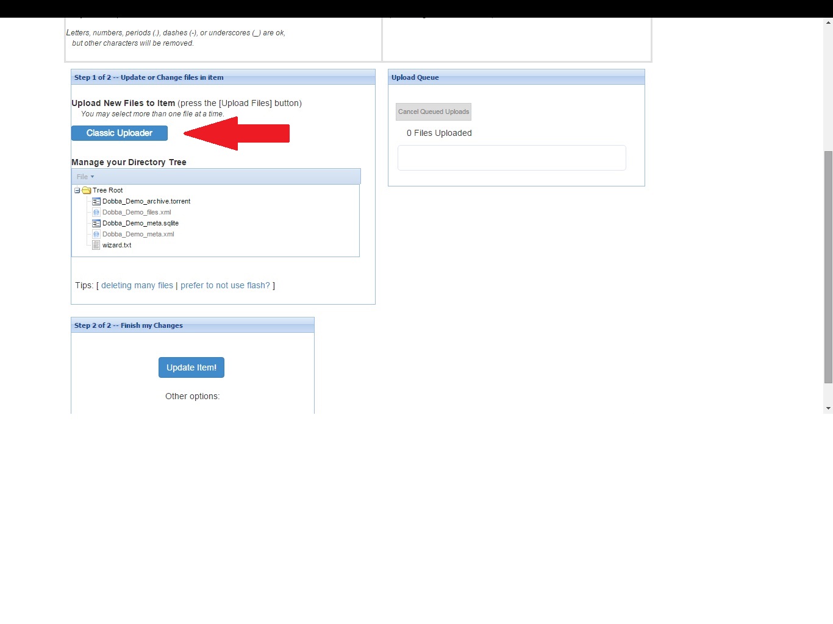
Task: Click the Dobba_Demo_archive.torrent file icon
Action: 96,201
